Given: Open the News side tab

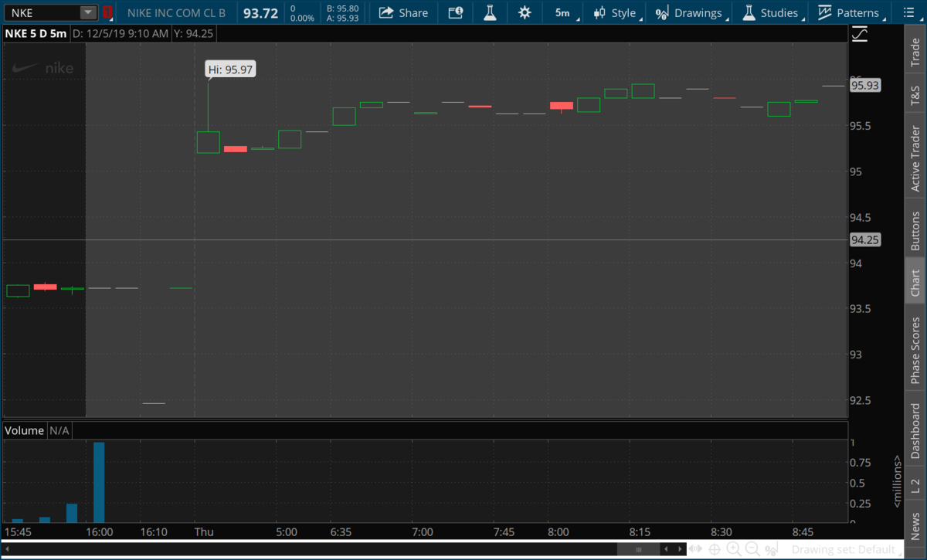Looking at the screenshot, I should tap(915, 525).
